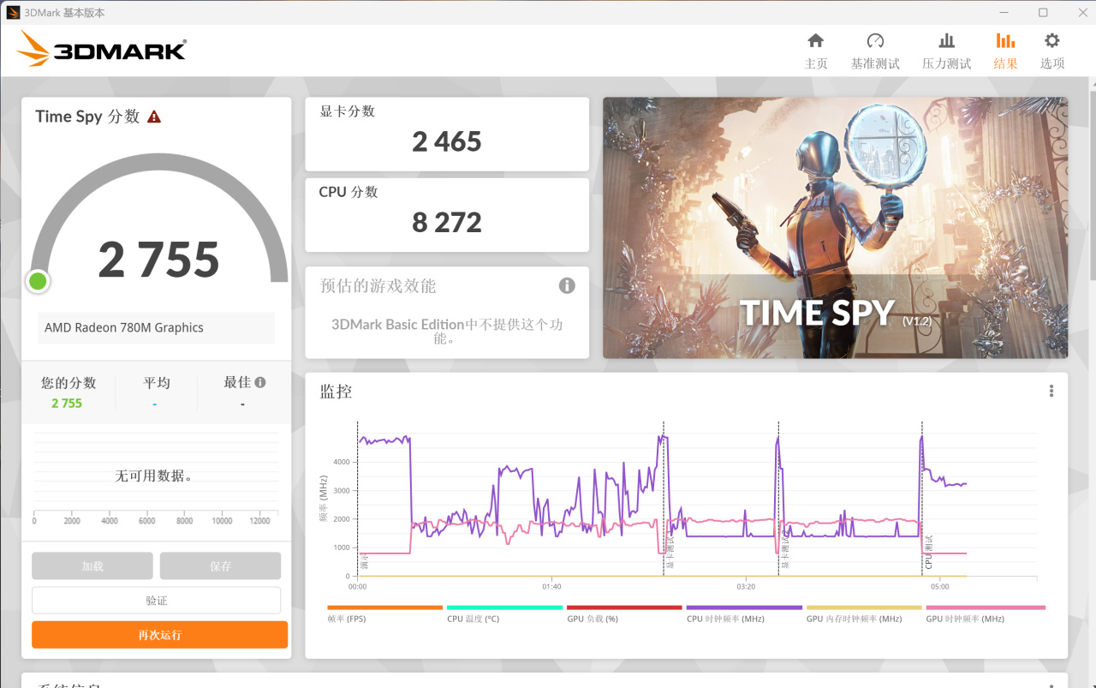The image size is (1096, 688).
Task: Toggle the GPU 内存时钟频率 (MHz) legend series
Action: coord(864,613)
